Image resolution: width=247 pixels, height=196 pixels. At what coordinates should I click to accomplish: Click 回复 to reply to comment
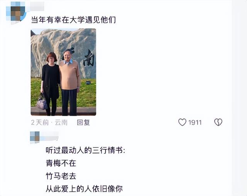pyautogui.click(x=83, y=122)
